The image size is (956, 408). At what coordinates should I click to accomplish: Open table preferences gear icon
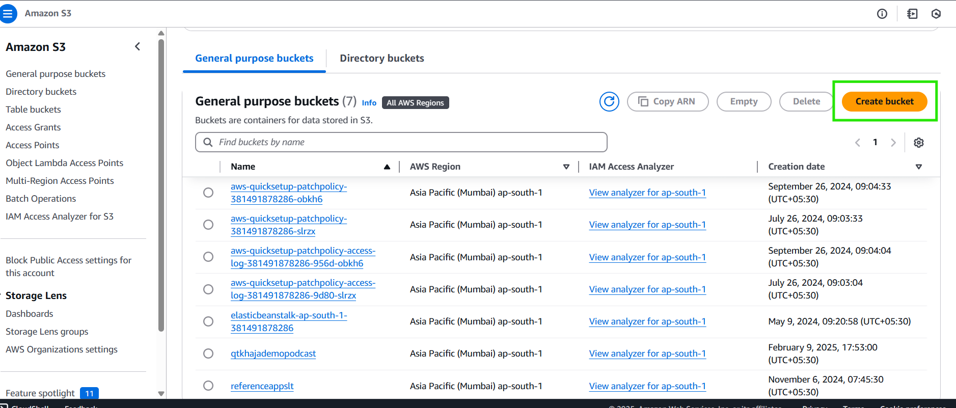919,143
